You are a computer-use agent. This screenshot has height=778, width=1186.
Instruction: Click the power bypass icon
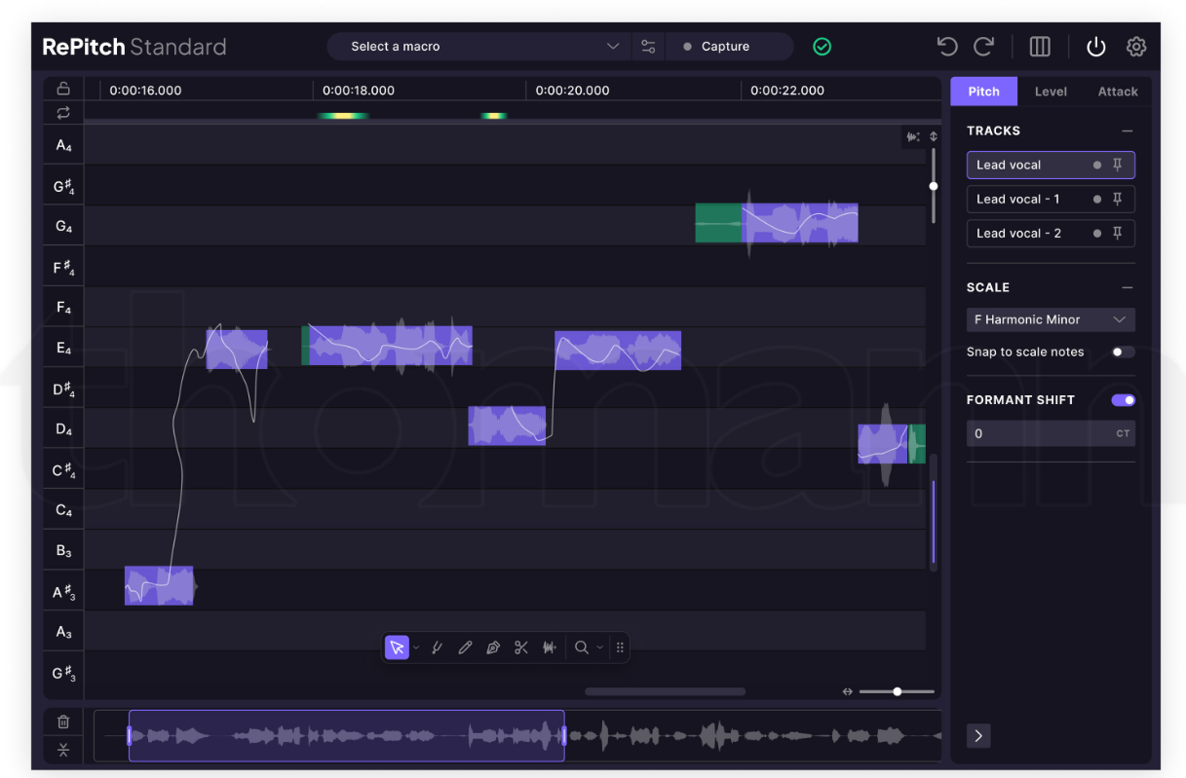pos(1096,47)
